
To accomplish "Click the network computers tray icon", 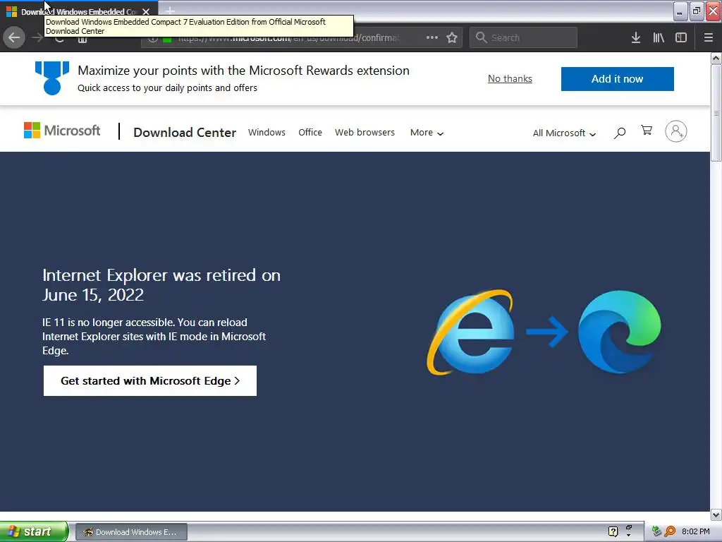I will [x=656, y=531].
